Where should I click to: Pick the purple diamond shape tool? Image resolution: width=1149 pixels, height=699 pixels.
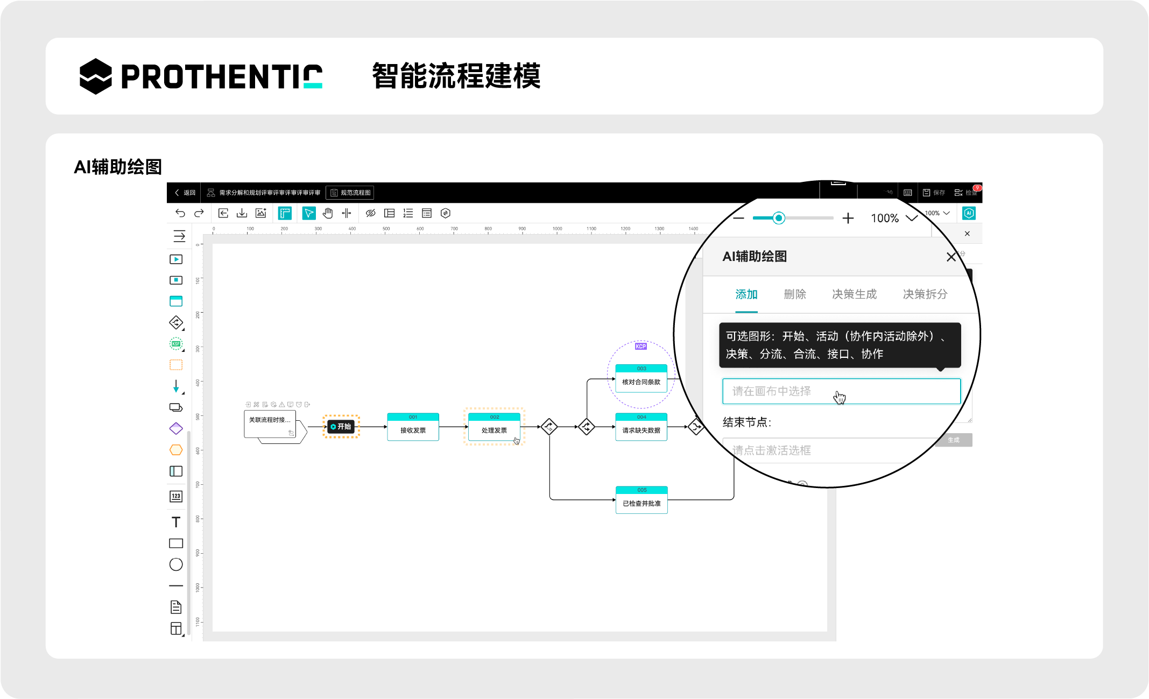[176, 429]
